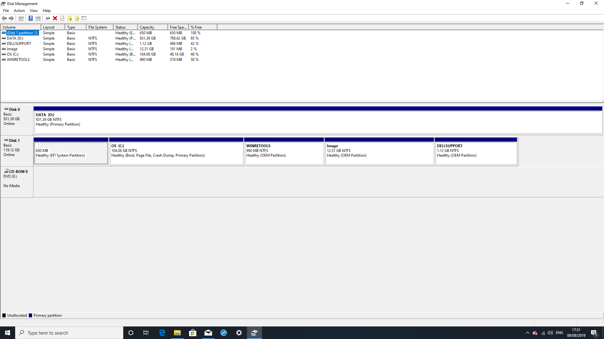
Task: Select the DATA (D:) partition on Disk 0
Action: [318, 122]
